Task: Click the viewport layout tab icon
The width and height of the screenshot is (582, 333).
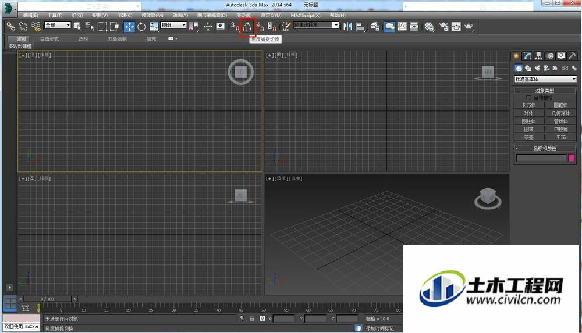Action: [10, 304]
